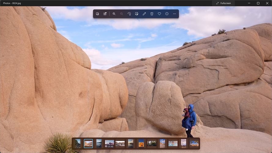Viewport: 272px width, 153px height.
Task: Click the collage and favorites apps icon
Action: (105, 14)
